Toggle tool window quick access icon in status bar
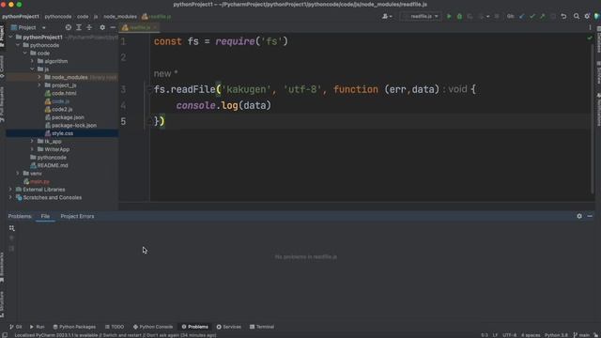Viewport: 601px width, 338px height. pyautogui.click(x=5, y=335)
